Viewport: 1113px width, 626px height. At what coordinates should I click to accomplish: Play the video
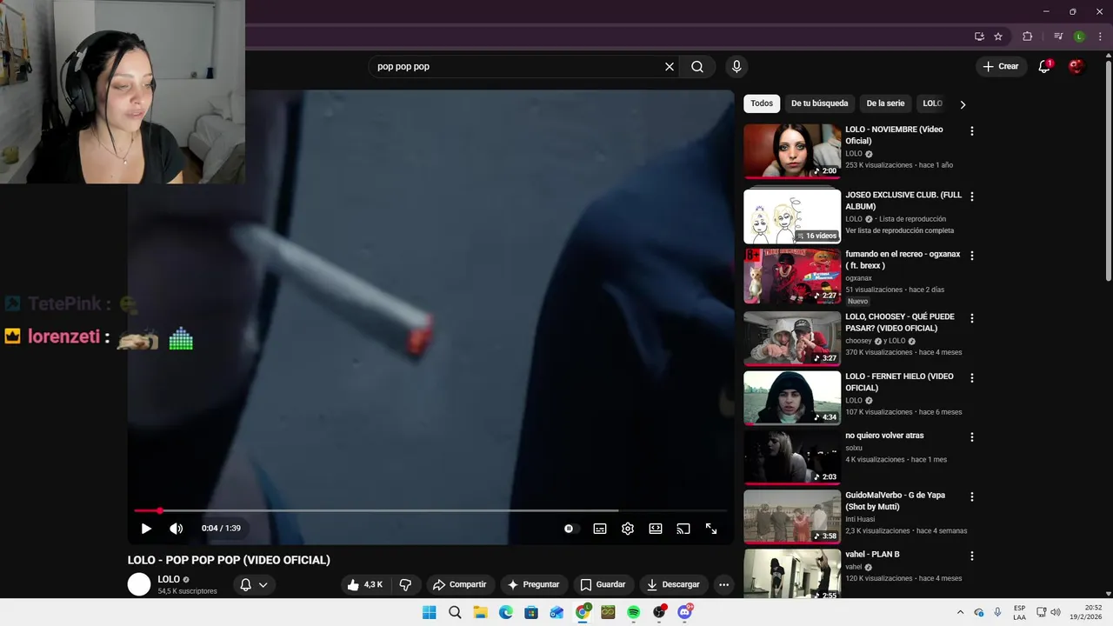click(x=146, y=529)
